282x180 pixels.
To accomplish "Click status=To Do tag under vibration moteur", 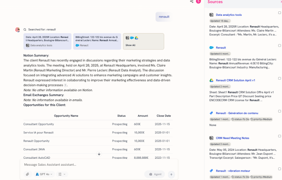I will click(240, 177).
